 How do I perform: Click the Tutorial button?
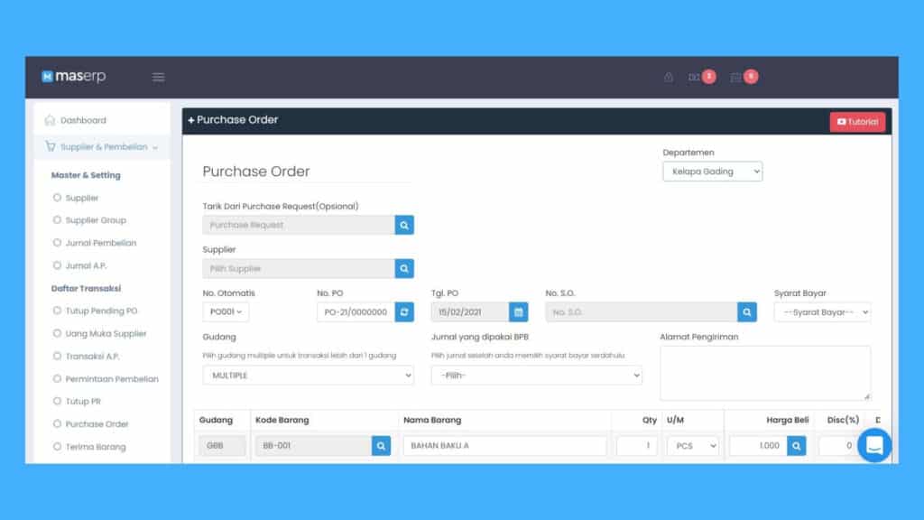coord(856,121)
